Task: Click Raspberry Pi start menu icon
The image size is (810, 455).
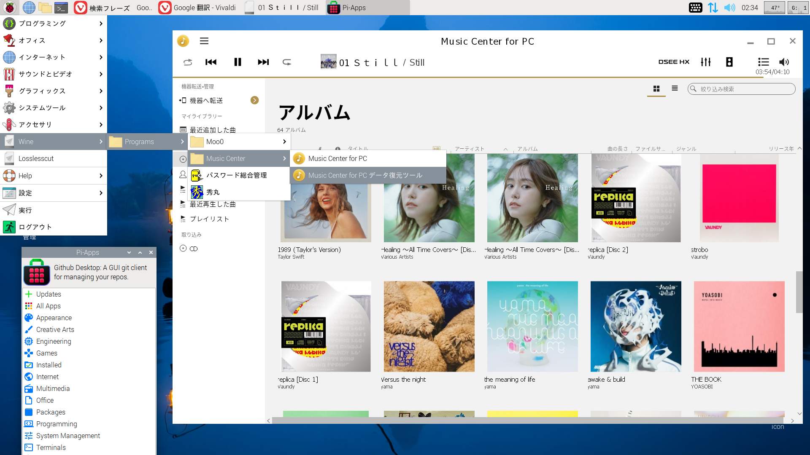Action: [10, 8]
